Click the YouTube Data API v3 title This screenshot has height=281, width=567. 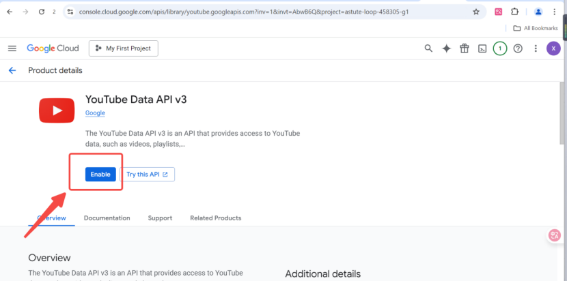point(136,100)
